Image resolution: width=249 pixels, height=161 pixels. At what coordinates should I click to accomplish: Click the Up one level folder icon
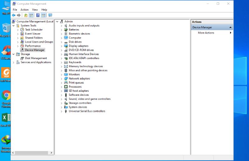coord(26,15)
